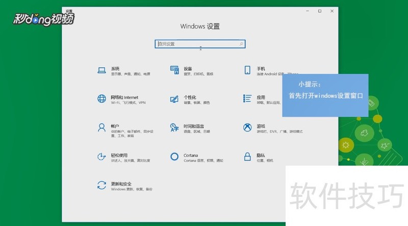Click the 更新和安全 label
408x226 pixels.
pyautogui.click(x=121, y=184)
